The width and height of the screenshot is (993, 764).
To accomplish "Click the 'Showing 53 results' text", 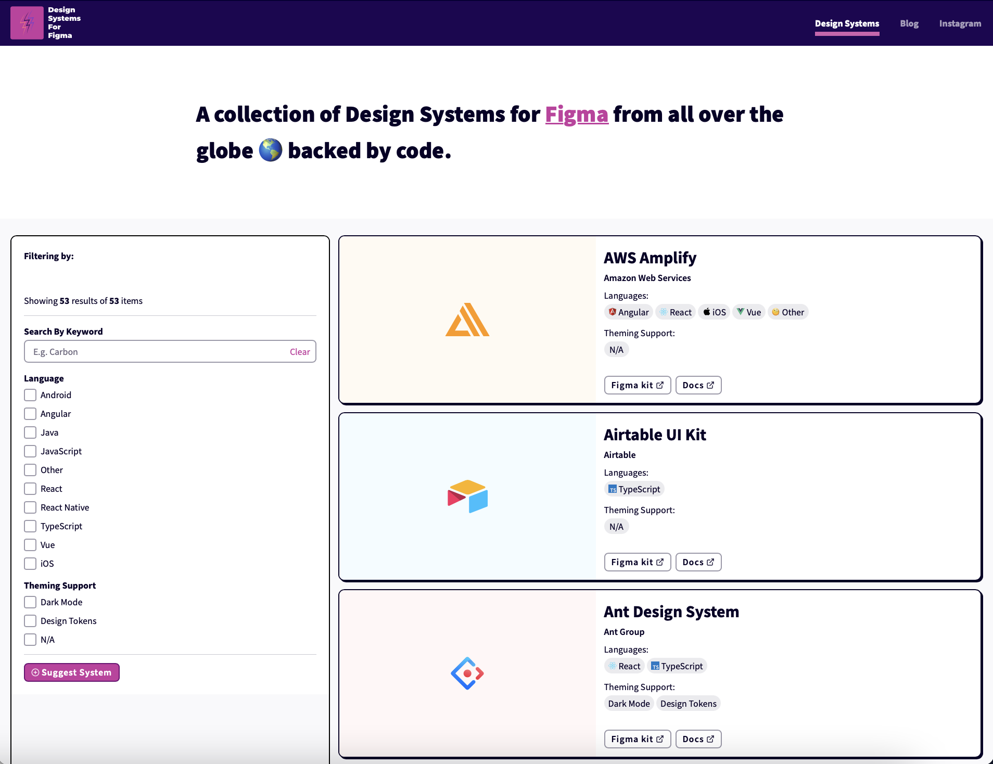I will 83,301.
